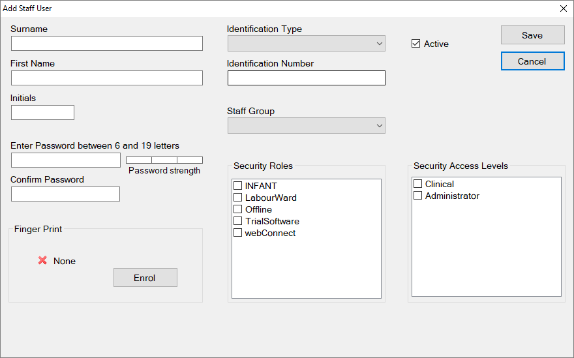This screenshot has width=574, height=358.
Task: Click the Confirm Password field
Action: pyautogui.click(x=65, y=194)
